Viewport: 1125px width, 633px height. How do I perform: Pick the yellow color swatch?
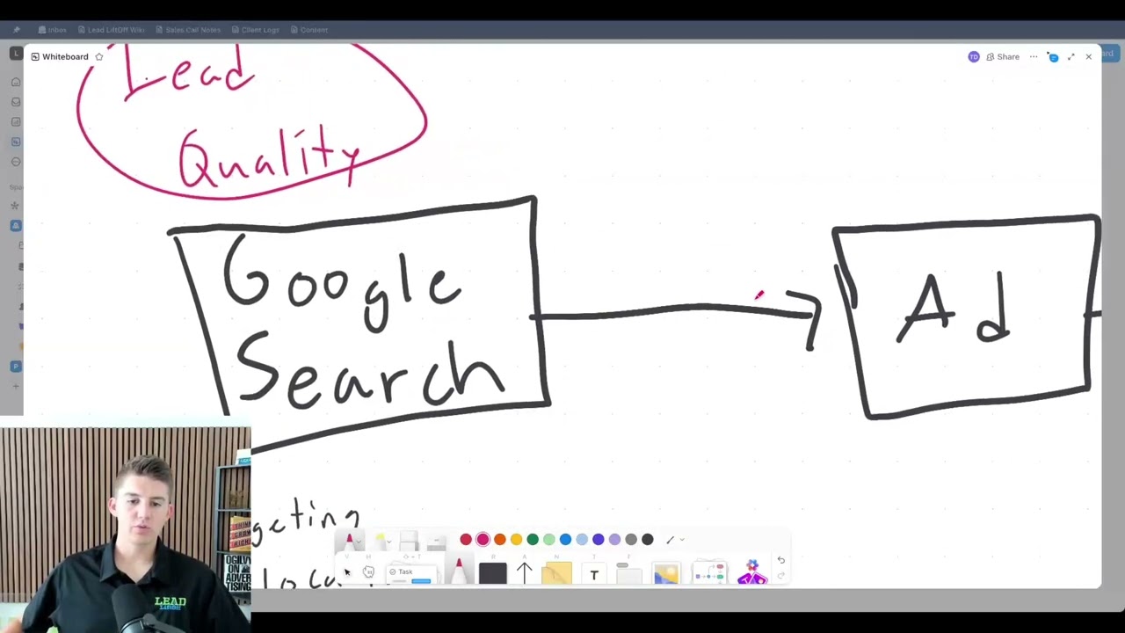(x=516, y=540)
